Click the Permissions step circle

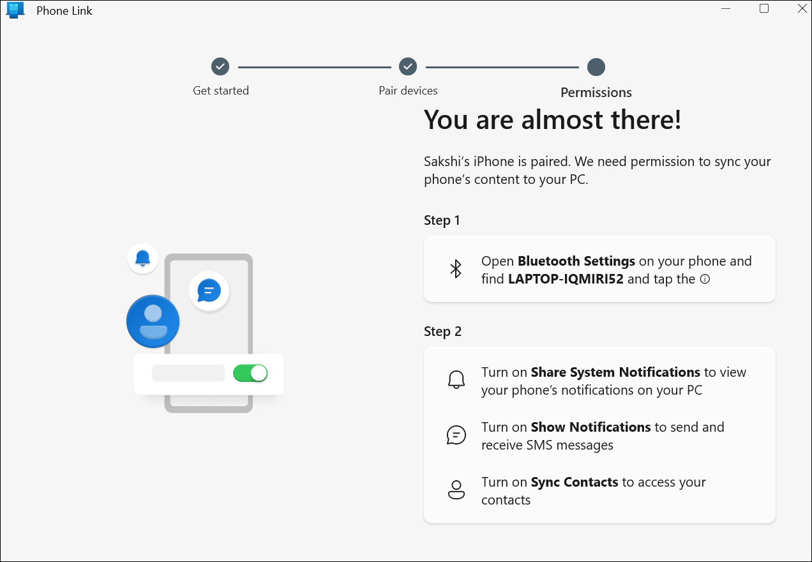coord(596,67)
